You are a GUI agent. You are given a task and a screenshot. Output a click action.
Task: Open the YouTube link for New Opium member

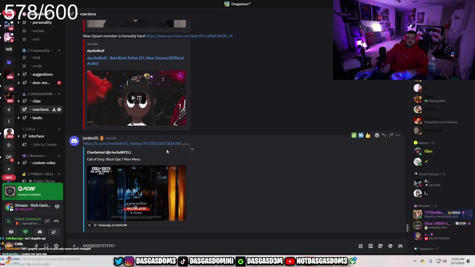(189, 36)
